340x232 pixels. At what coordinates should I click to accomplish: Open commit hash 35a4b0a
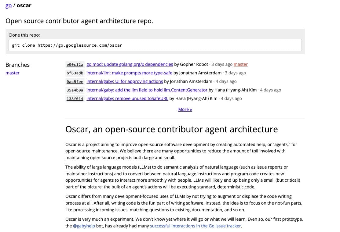tap(75, 90)
